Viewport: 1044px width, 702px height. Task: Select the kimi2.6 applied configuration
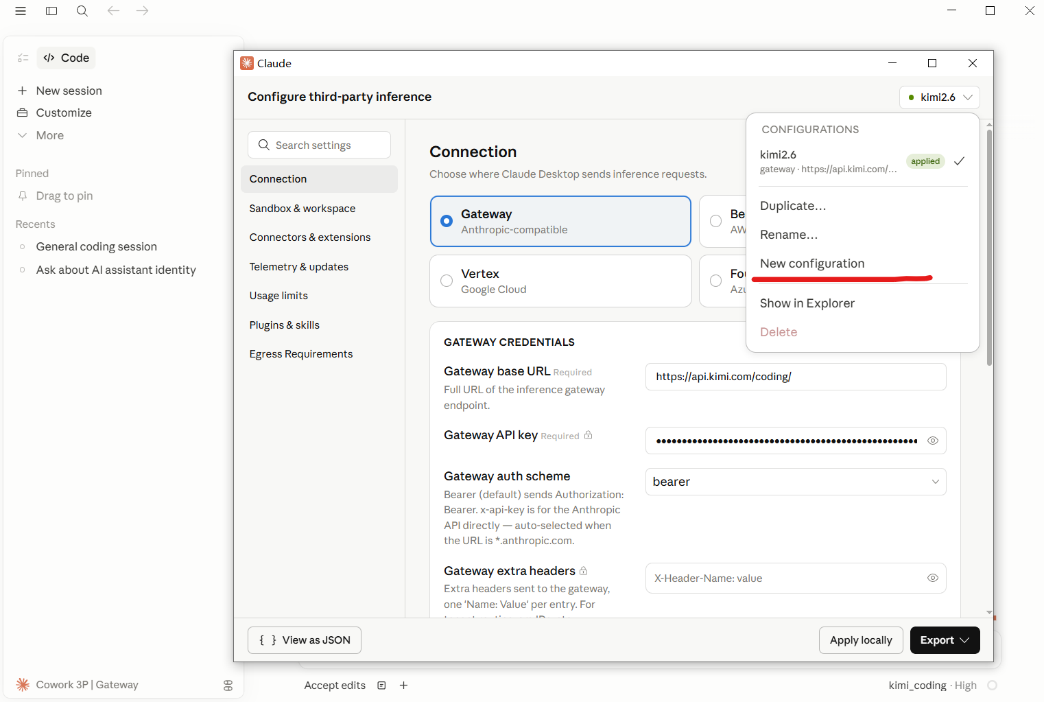tap(862, 161)
